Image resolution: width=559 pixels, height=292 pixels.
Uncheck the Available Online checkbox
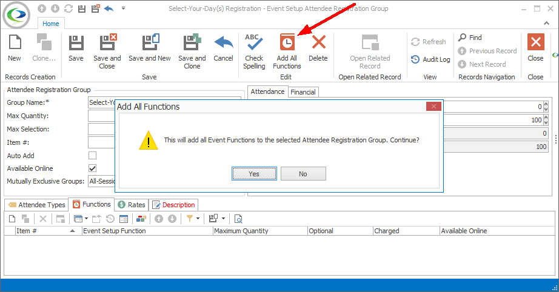[92, 168]
